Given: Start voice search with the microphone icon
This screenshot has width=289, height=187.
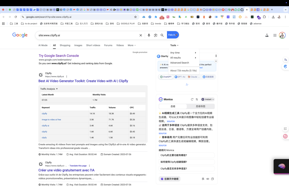Looking at the screenshot, I should (149, 35).
